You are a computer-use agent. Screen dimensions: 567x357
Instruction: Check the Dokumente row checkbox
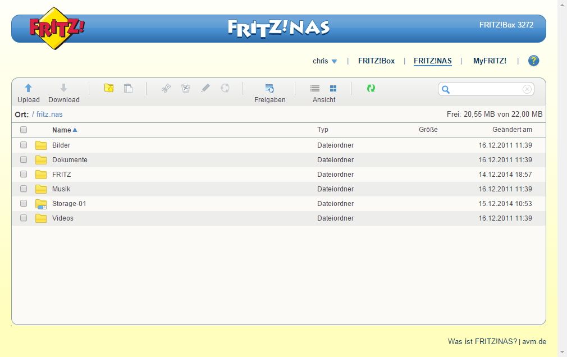click(x=24, y=159)
